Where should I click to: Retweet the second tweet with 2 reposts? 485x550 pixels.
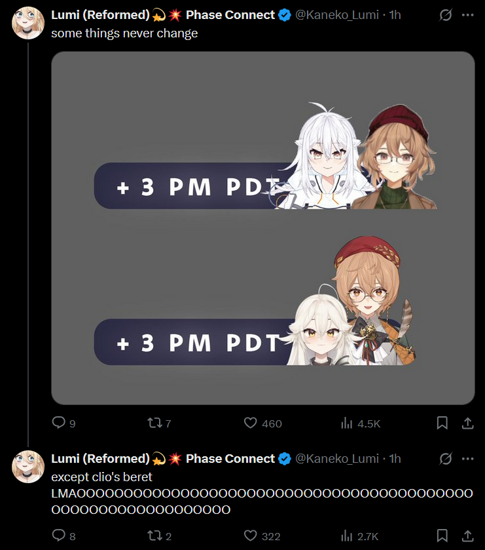(154, 536)
